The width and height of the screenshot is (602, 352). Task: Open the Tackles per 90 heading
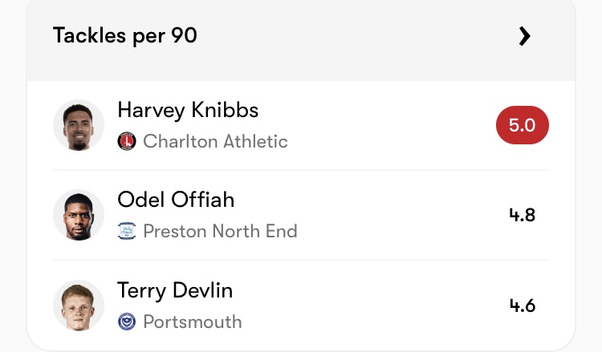click(125, 36)
